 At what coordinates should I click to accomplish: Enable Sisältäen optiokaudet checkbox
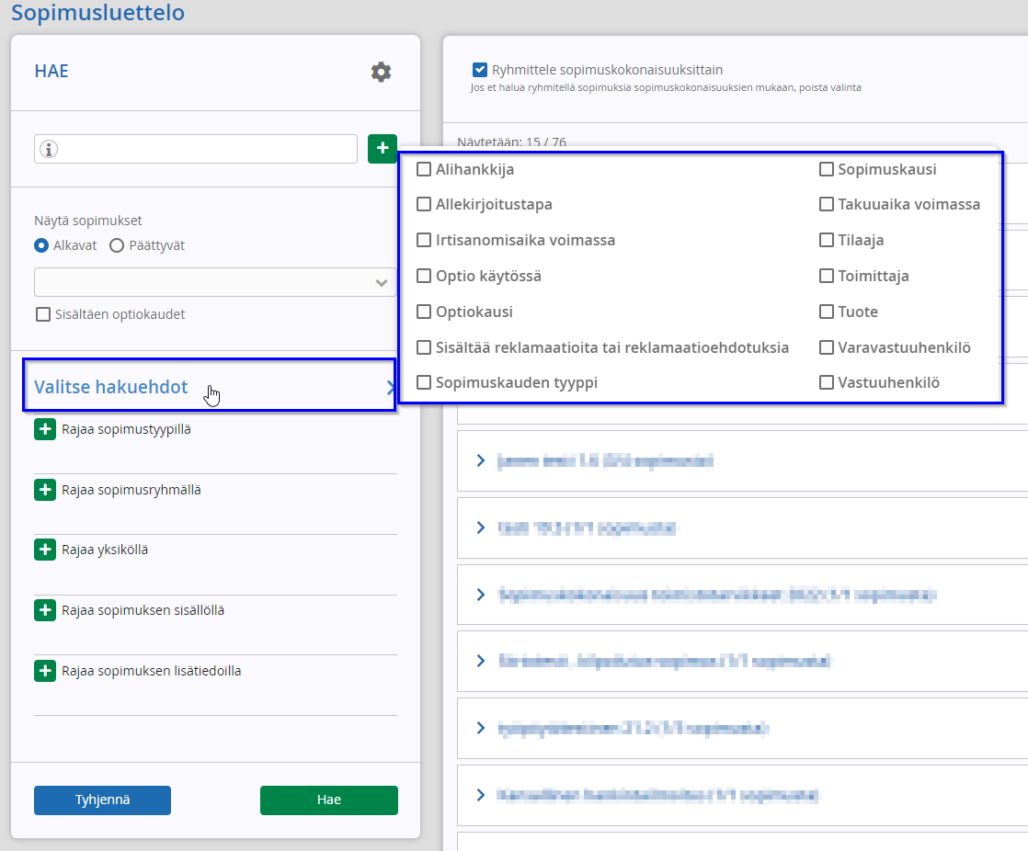43,314
